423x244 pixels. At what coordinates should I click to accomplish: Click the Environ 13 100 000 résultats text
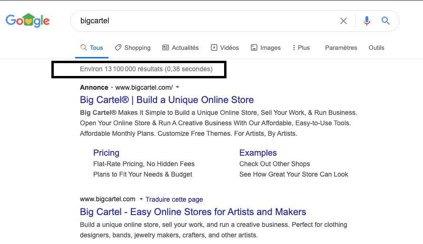(x=146, y=69)
